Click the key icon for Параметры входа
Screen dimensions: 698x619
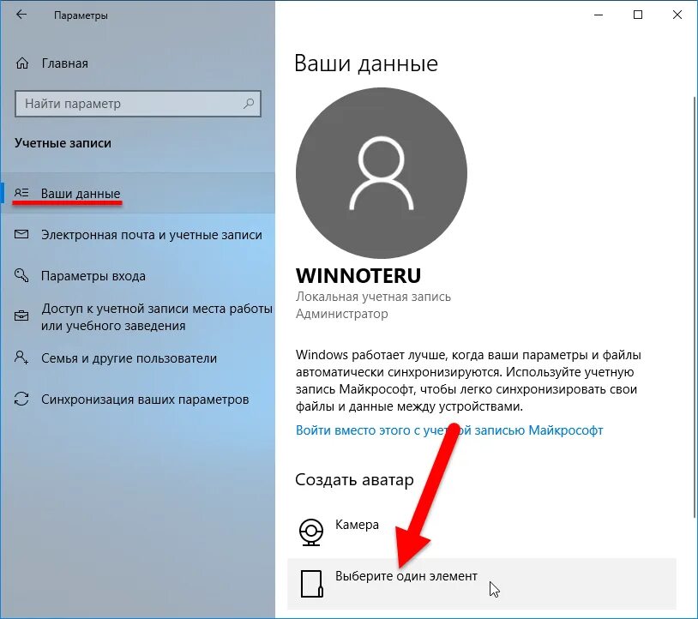pos(21,275)
